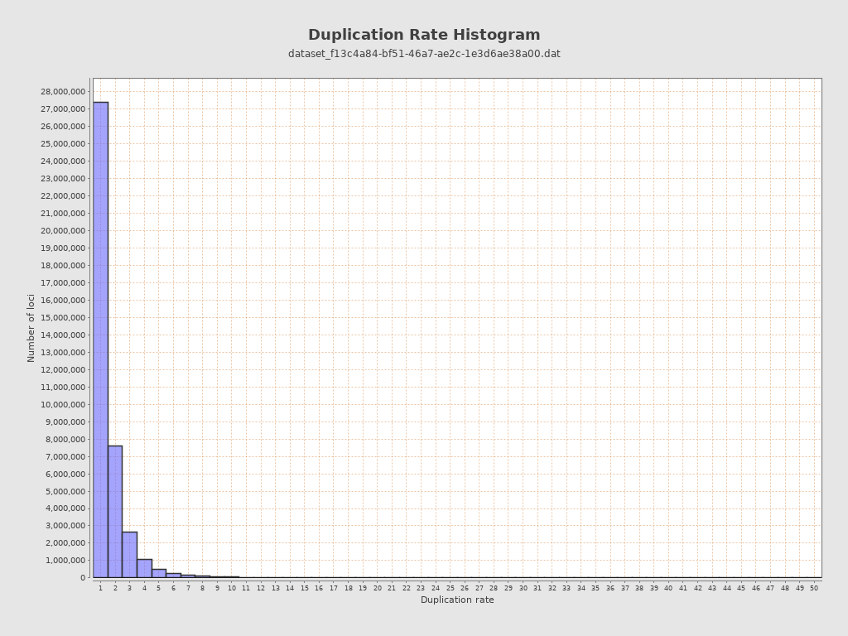Screen dimensions: 848x636
Task: Select the bar at duplication rate 4
Action: 144,568
